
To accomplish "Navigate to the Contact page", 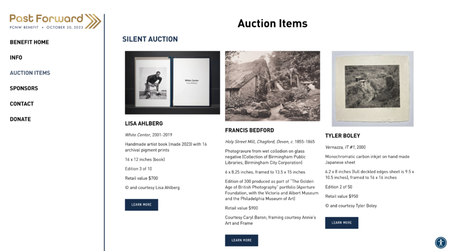I will pyautogui.click(x=22, y=104).
